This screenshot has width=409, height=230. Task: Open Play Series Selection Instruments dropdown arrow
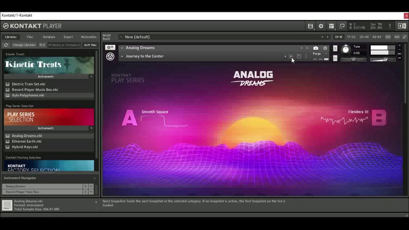[x=91, y=128]
